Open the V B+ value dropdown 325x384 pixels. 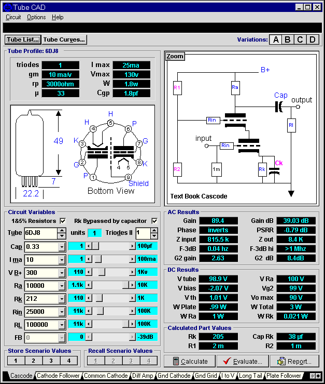tap(62, 273)
